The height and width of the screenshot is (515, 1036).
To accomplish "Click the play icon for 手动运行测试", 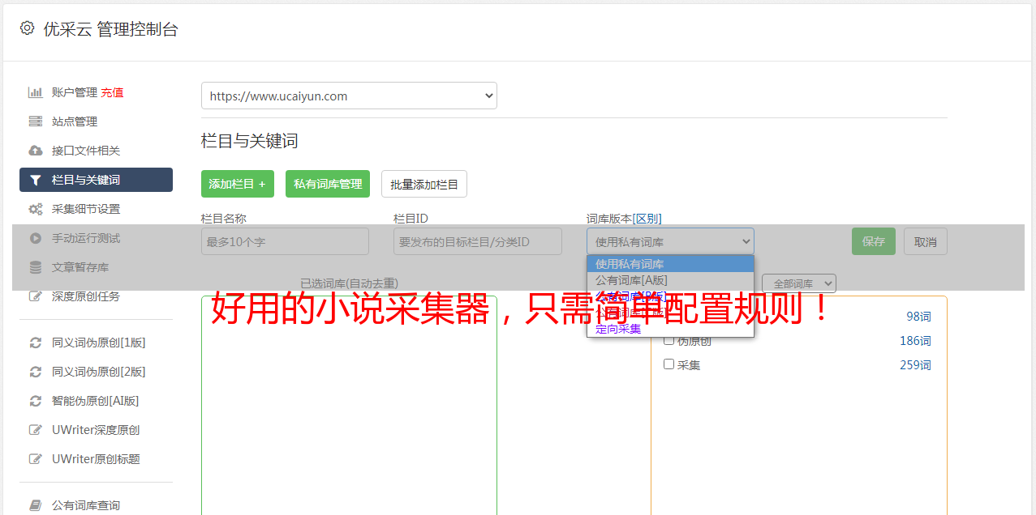I will coord(36,238).
